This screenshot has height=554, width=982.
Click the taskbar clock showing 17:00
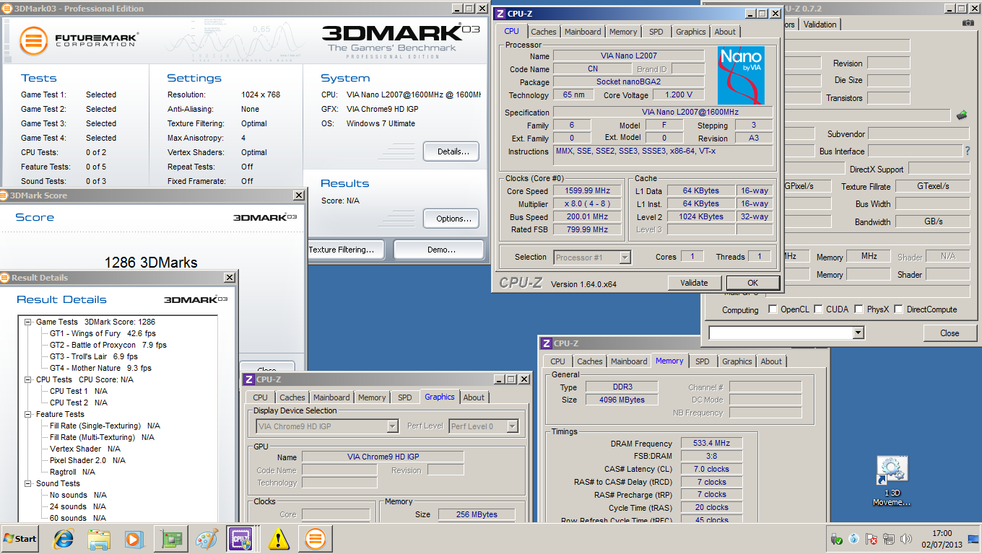(942, 539)
